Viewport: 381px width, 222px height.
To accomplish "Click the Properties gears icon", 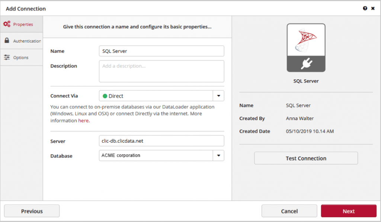I will (x=7, y=24).
